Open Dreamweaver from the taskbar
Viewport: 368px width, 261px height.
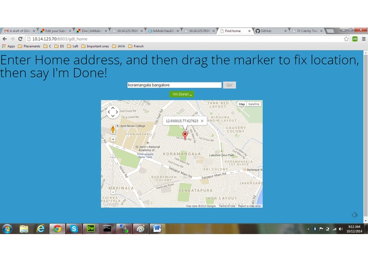click(91, 229)
